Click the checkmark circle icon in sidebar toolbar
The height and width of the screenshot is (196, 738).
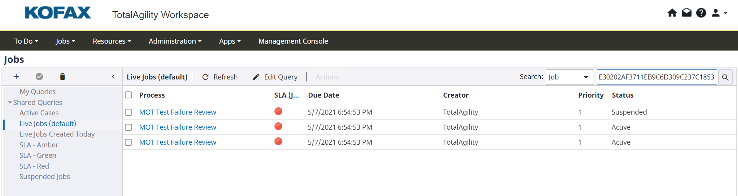point(39,77)
